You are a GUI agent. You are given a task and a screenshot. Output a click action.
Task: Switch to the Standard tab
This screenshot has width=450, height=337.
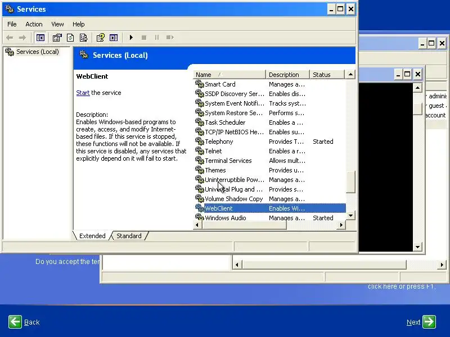[x=129, y=236]
